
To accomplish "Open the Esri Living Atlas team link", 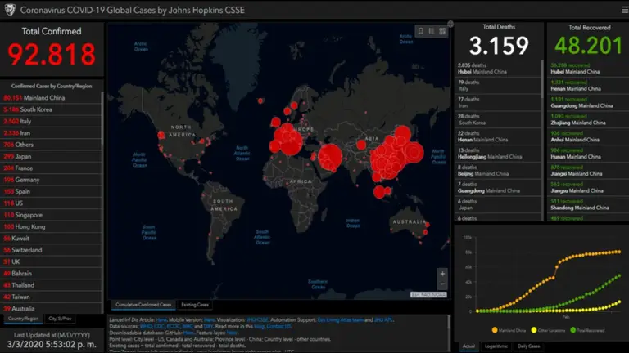I will [x=340, y=320].
